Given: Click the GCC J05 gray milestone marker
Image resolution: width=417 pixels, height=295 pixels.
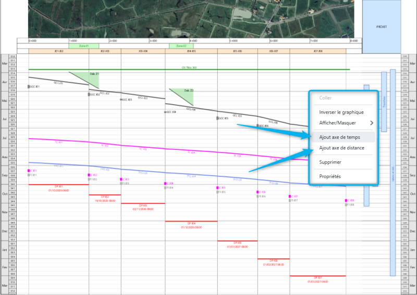Looking at the screenshot, I should [x=217, y=118].
